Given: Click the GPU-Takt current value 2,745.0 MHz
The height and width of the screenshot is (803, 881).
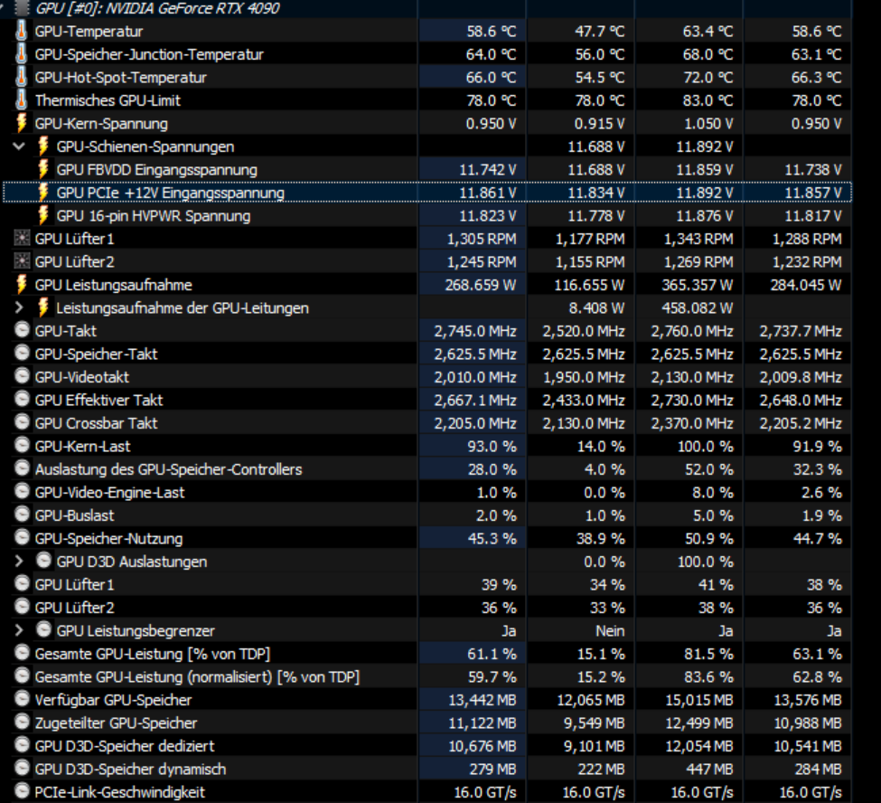Looking at the screenshot, I should (x=474, y=331).
